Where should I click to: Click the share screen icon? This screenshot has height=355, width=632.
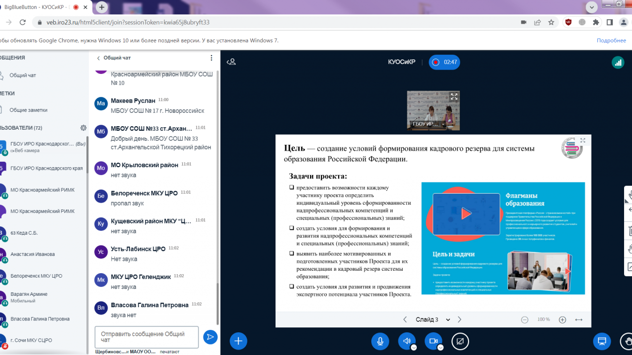[460, 341]
